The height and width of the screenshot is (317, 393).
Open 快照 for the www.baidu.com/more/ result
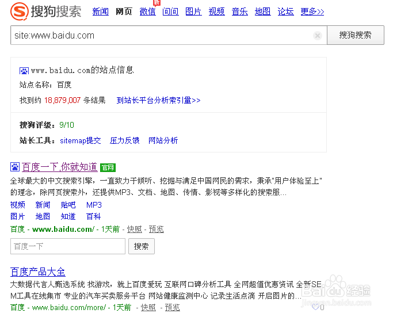148,307
